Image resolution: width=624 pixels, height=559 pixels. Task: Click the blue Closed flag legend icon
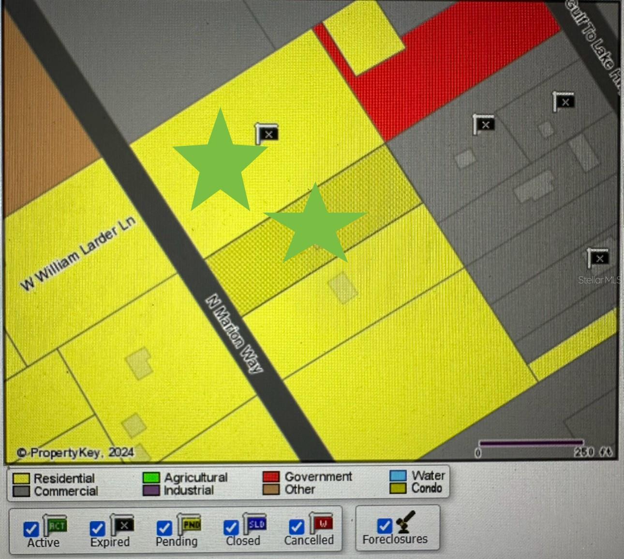(255, 524)
